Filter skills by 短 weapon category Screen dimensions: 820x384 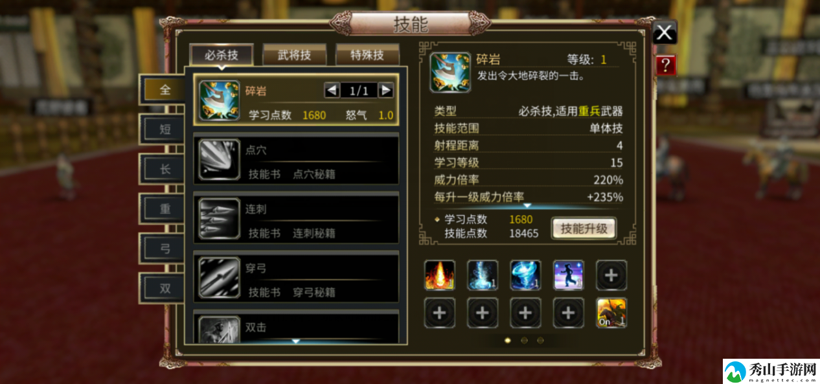(165, 129)
